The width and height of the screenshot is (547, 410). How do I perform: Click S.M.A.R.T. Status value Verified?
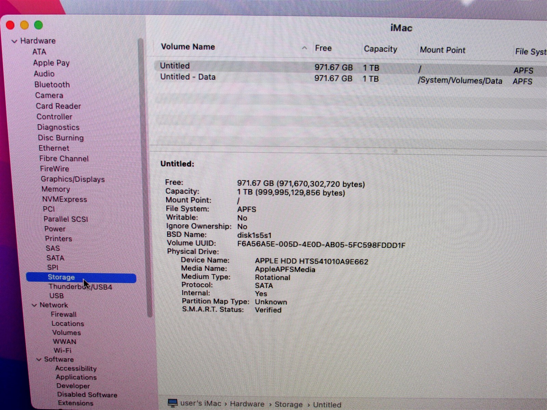pos(268,310)
